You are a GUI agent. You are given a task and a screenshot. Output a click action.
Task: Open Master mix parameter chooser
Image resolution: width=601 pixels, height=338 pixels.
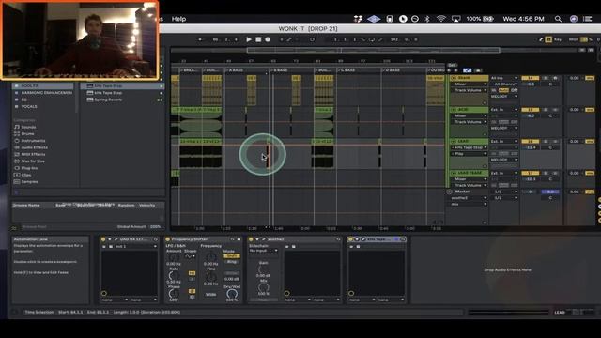[469, 204]
